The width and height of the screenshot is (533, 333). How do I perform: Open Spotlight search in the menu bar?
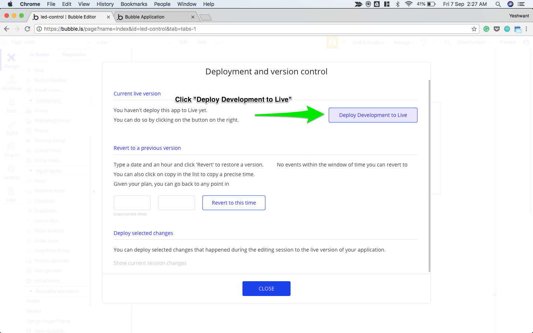498,4
